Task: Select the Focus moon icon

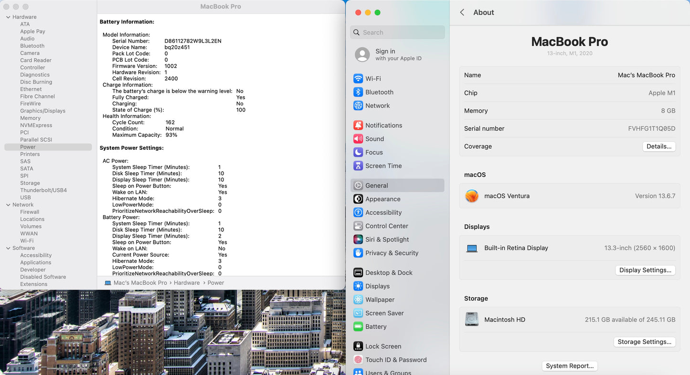Action: (x=358, y=152)
